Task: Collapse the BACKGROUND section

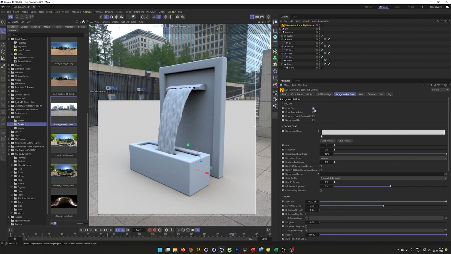Action: coord(282,126)
